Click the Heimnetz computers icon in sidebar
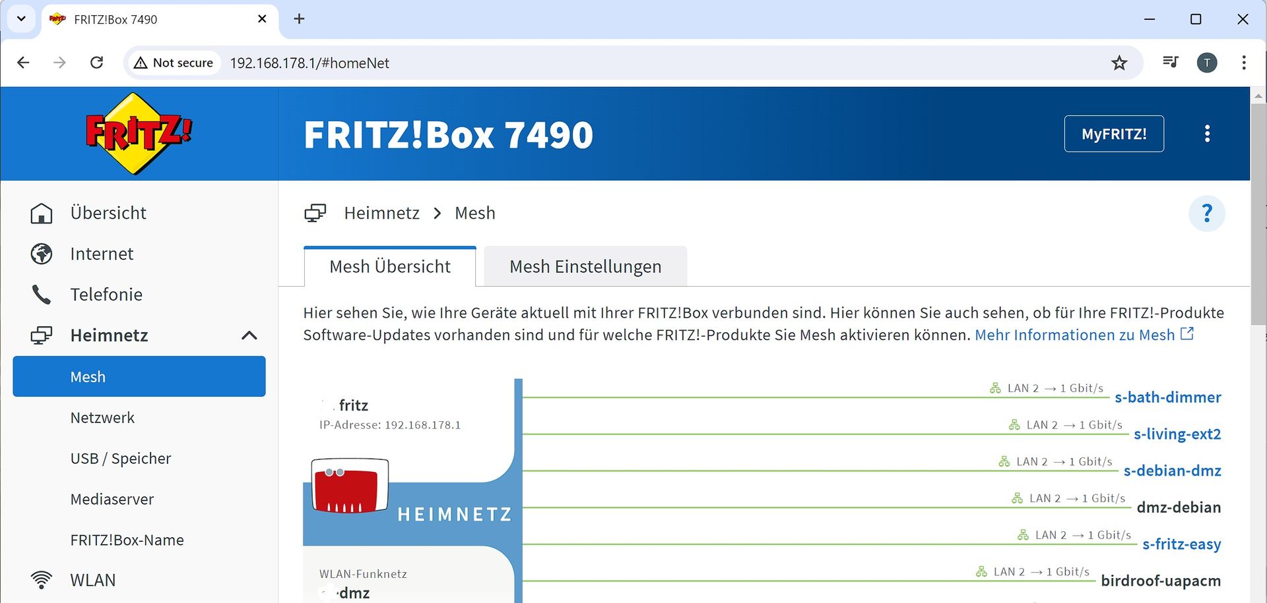1267x603 pixels. tap(42, 335)
